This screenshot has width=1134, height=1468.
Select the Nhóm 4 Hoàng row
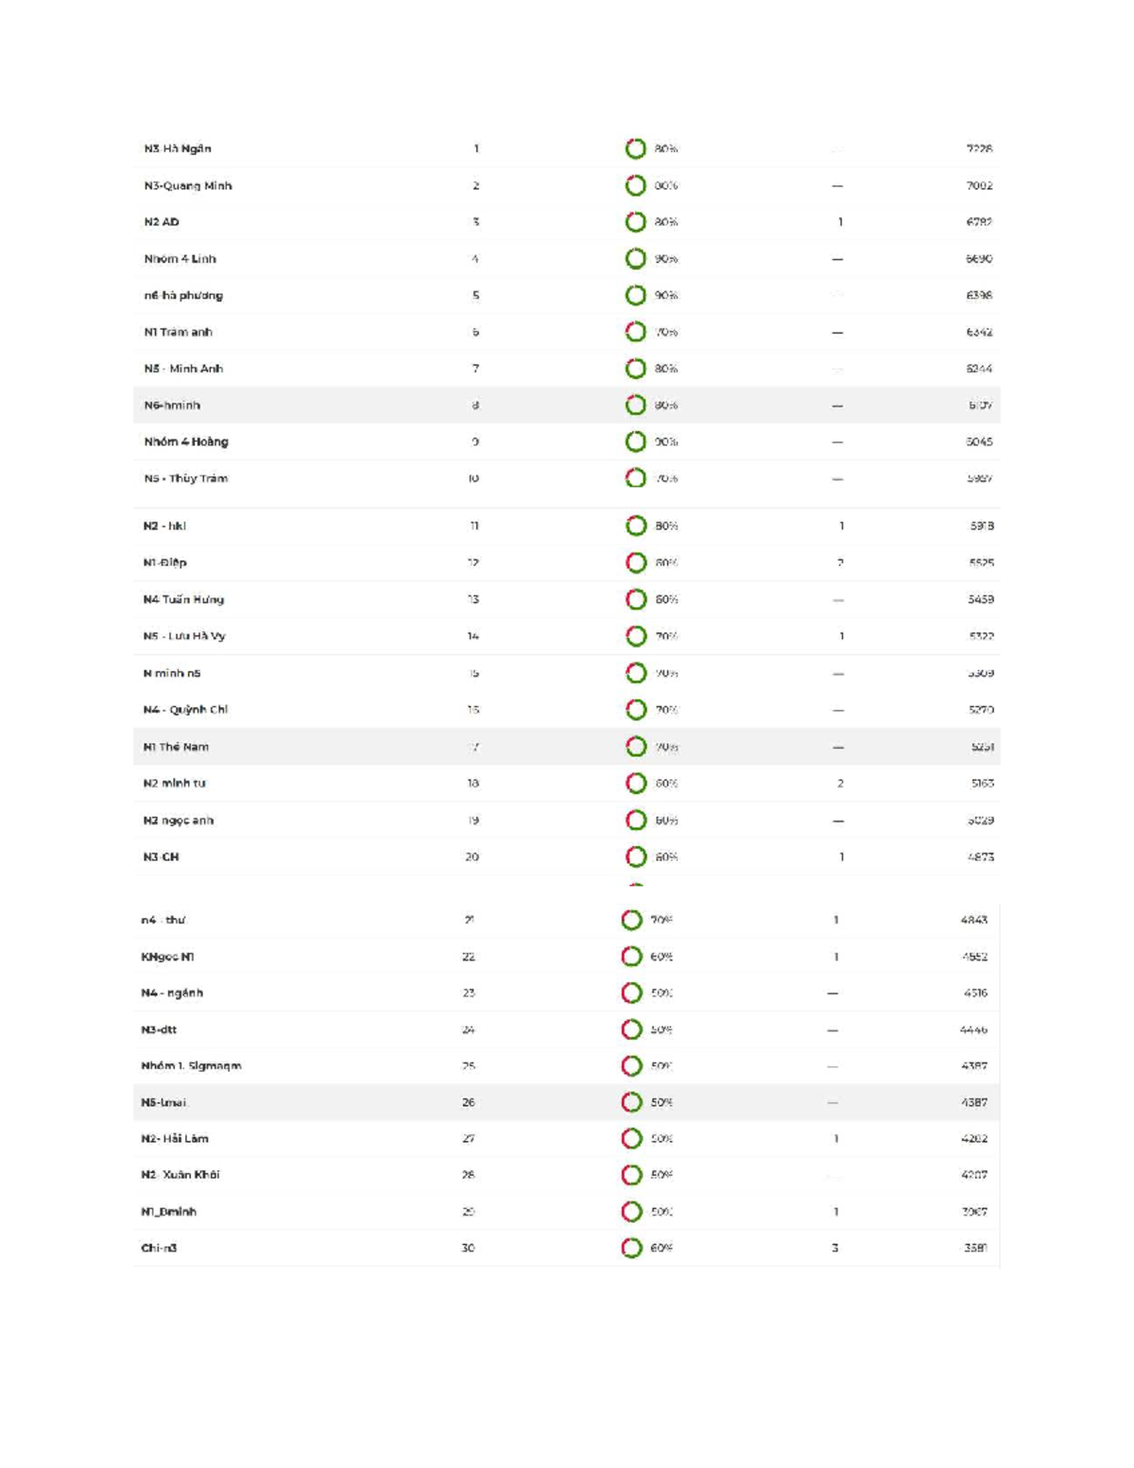pyautogui.click(x=567, y=441)
